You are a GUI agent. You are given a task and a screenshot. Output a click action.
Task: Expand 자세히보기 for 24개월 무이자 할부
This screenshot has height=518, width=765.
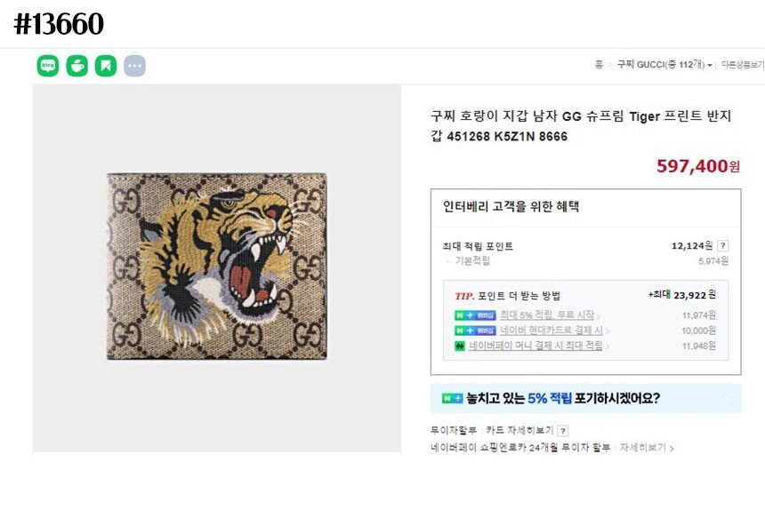click(x=647, y=448)
